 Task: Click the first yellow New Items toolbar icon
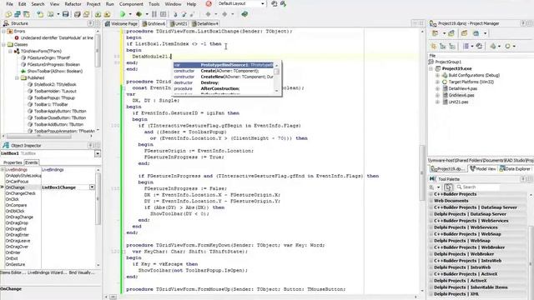coord(8,14)
